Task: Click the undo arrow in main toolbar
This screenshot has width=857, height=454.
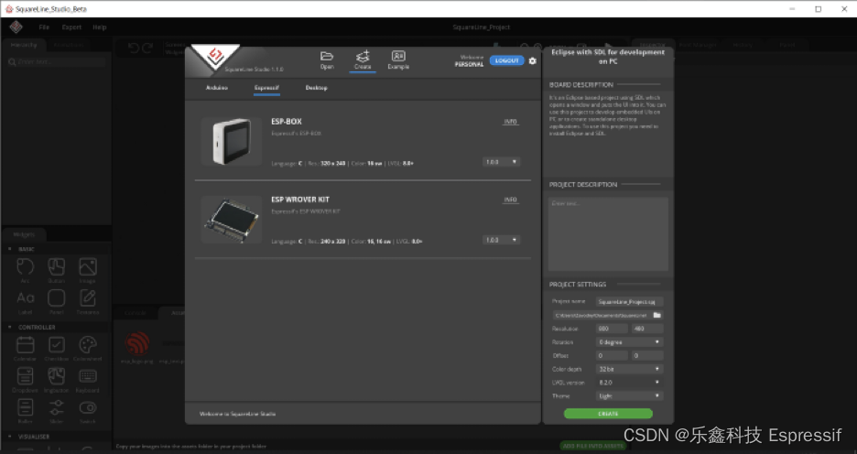Action: (134, 49)
